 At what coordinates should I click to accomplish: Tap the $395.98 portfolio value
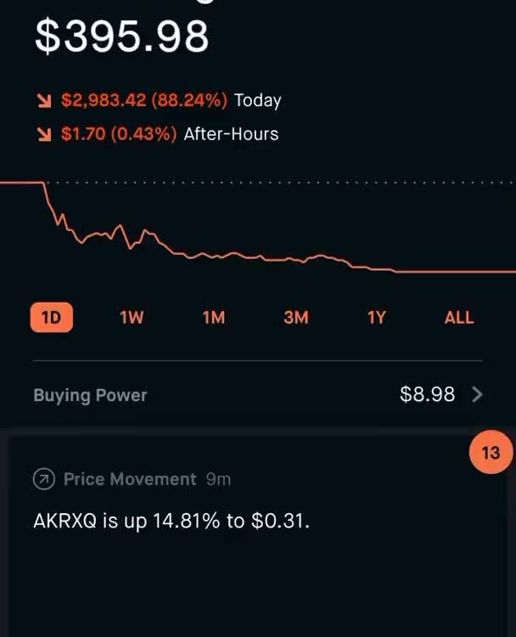(x=121, y=37)
